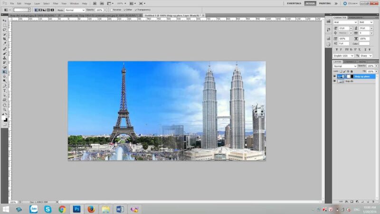Image resolution: width=380 pixels, height=214 pixels.
Task: Select the Zoom tool in the toolbox
Action: (5, 110)
